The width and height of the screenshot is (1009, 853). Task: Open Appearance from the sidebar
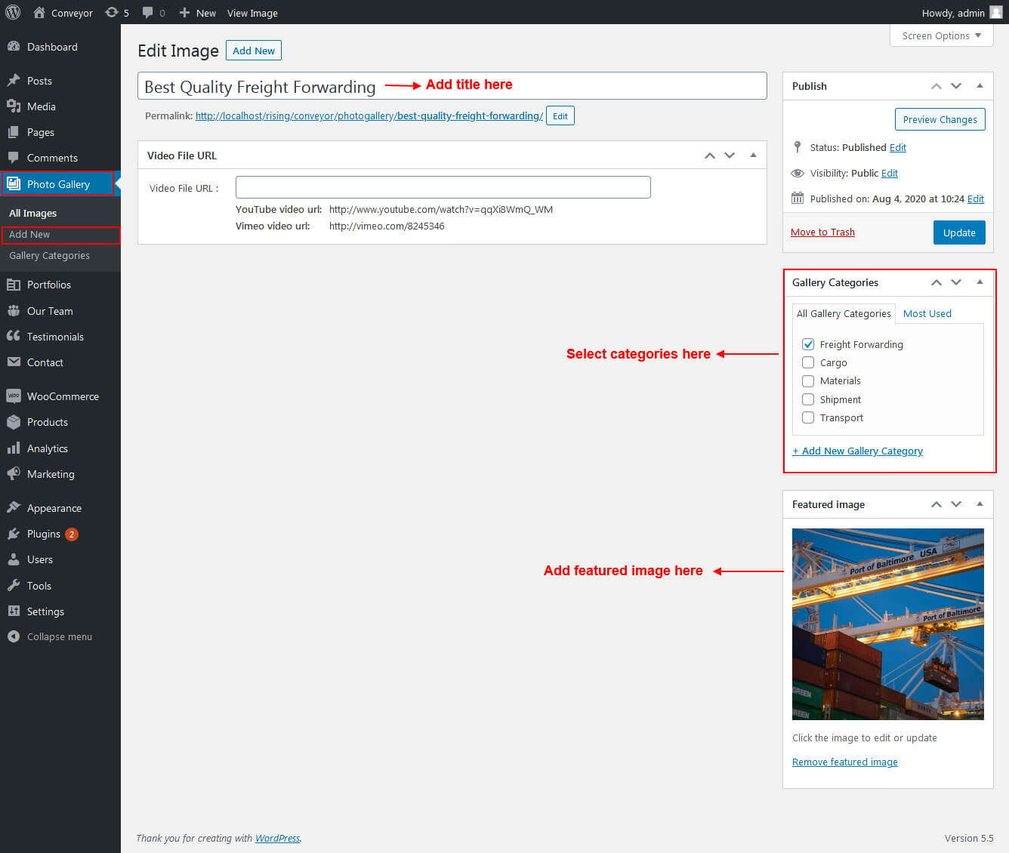coord(54,508)
